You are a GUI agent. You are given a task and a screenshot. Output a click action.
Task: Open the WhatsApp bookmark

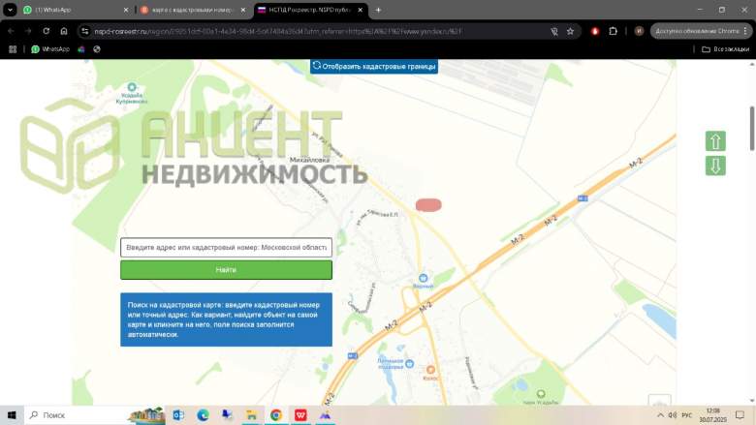(50, 49)
